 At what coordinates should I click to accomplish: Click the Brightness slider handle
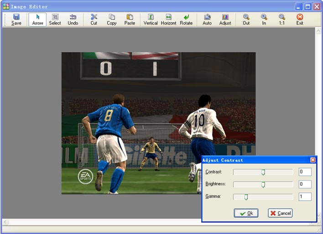coord(263,184)
